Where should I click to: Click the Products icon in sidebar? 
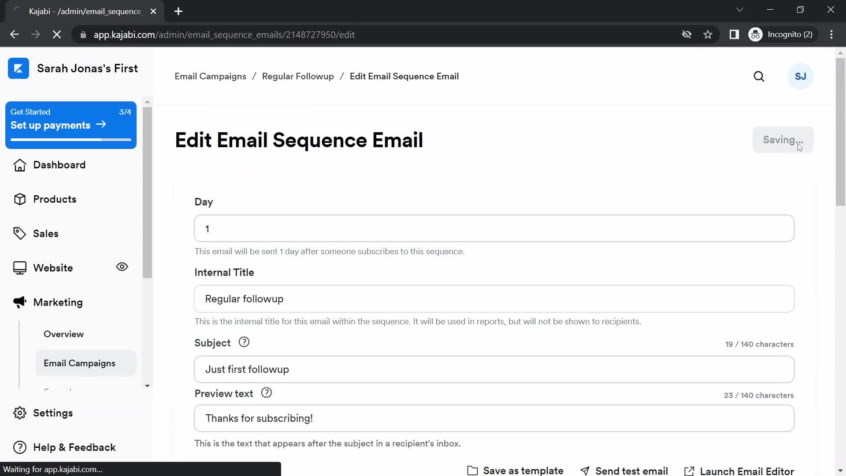click(20, 199)
